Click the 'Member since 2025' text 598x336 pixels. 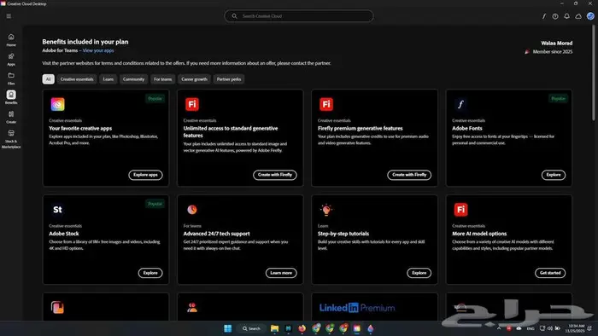tap(553, 52)
